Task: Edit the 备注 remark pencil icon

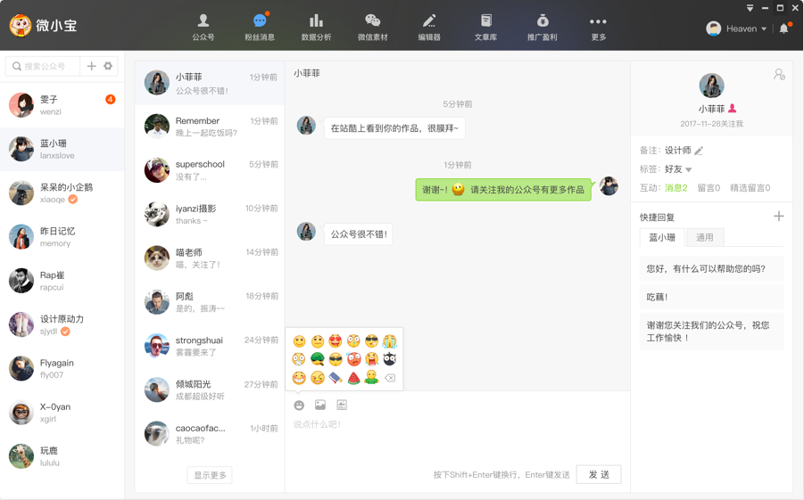Action: [x=699, y=151]
